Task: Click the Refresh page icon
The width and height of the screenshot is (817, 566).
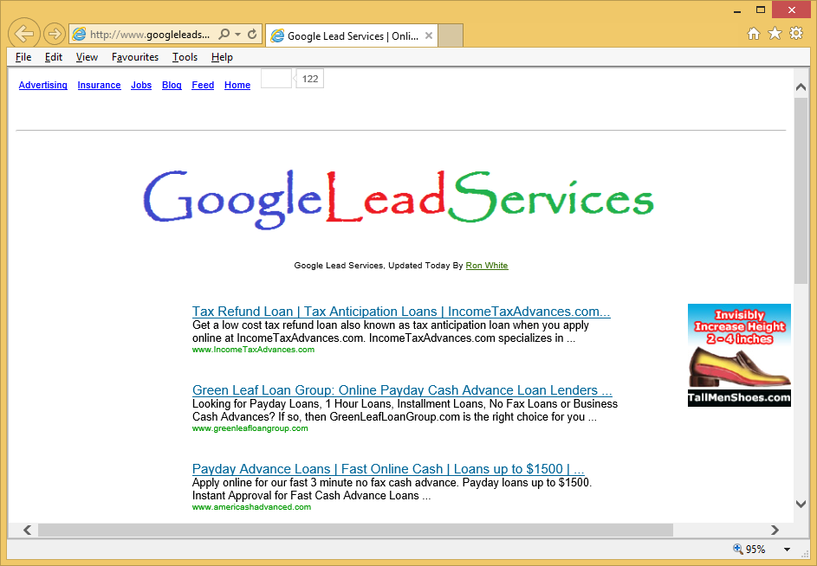Action: (252, 35)
